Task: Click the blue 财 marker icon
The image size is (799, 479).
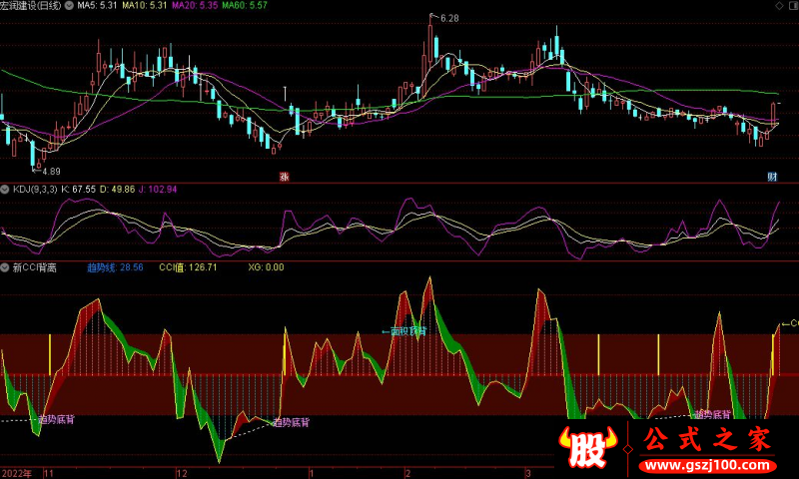Action: click(772, 177)
